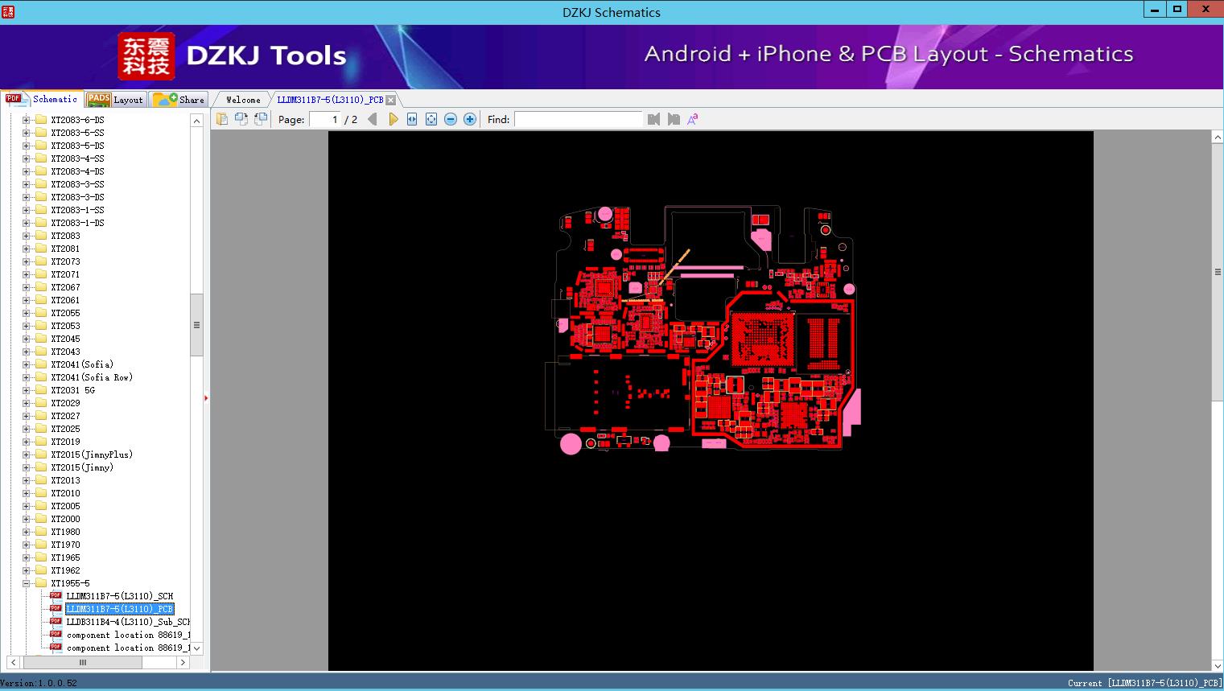
Task: Go to the next page arrow
Action: pos(393,119)
